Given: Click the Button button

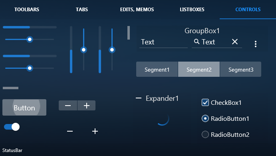Looking at the screenshot, I should (24, 107).
